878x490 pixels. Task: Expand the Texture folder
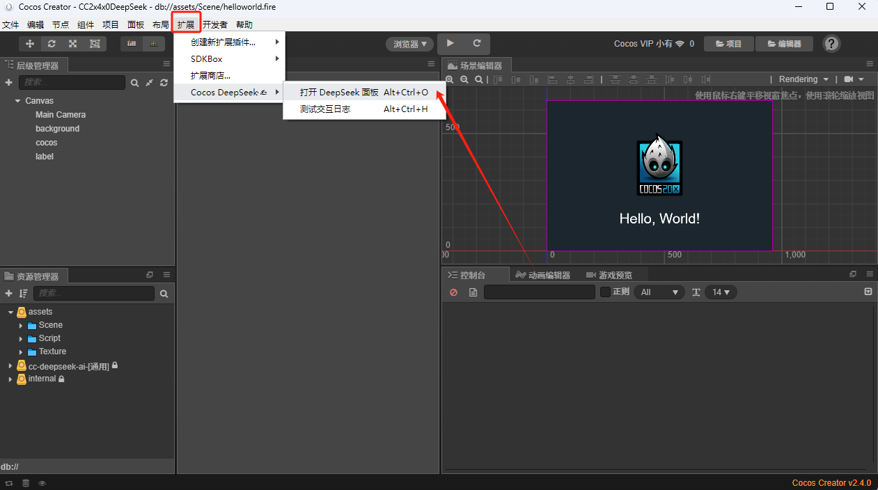[x=21, y=351]
